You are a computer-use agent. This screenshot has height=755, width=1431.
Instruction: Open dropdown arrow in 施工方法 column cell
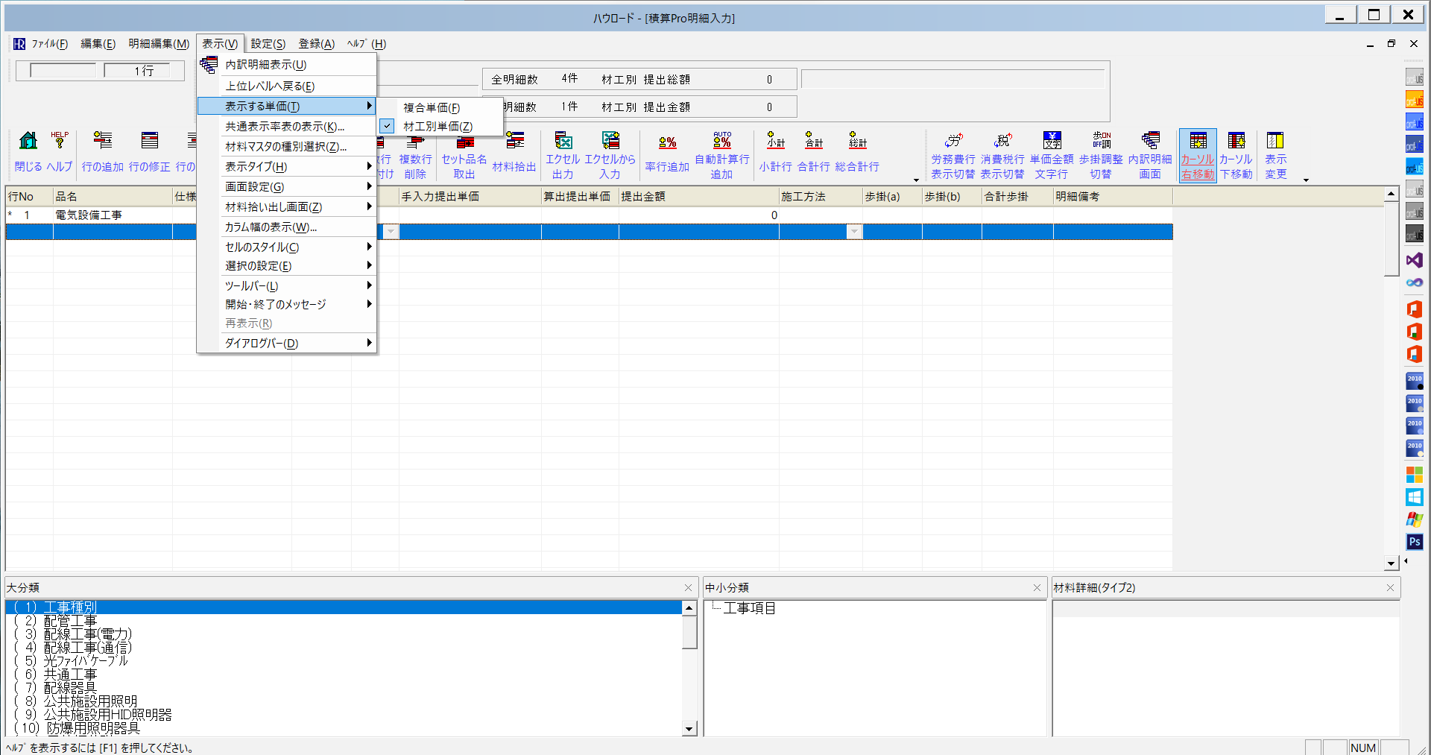click(854, 233)
